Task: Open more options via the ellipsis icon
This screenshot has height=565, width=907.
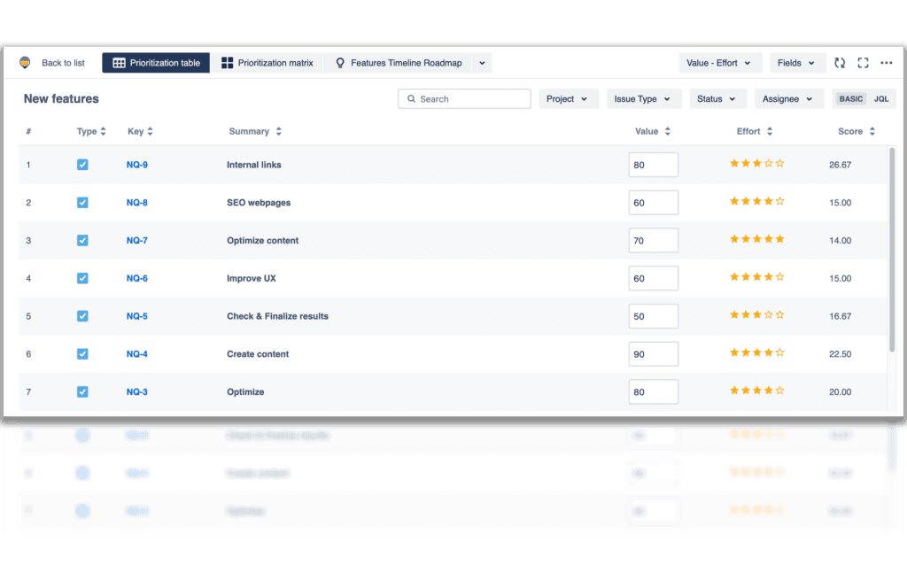Action: [888, 62]
